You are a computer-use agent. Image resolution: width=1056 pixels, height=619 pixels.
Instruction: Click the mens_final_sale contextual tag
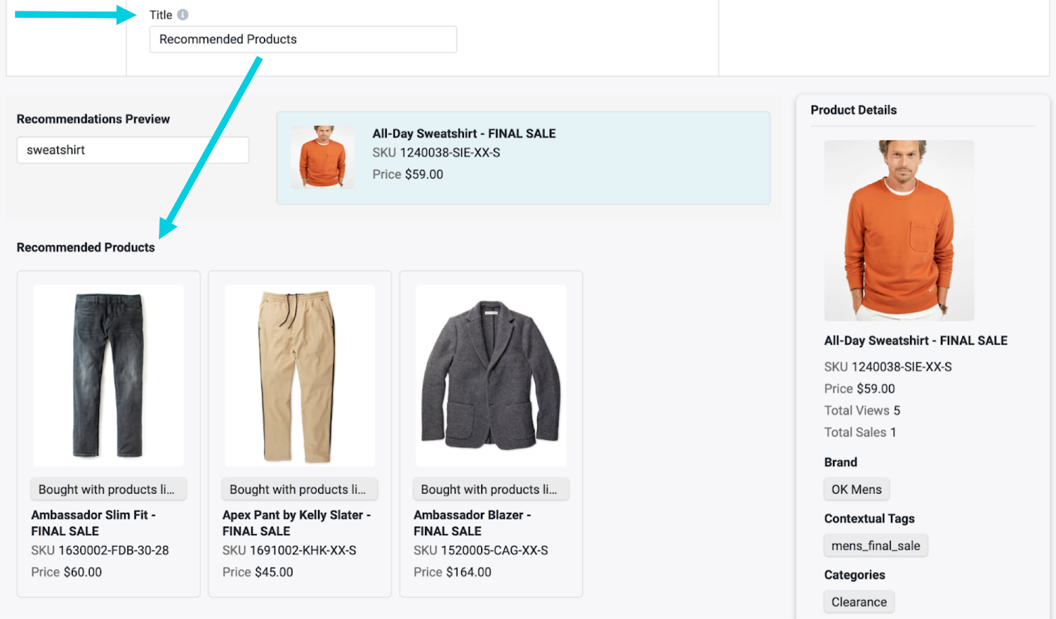876,545
